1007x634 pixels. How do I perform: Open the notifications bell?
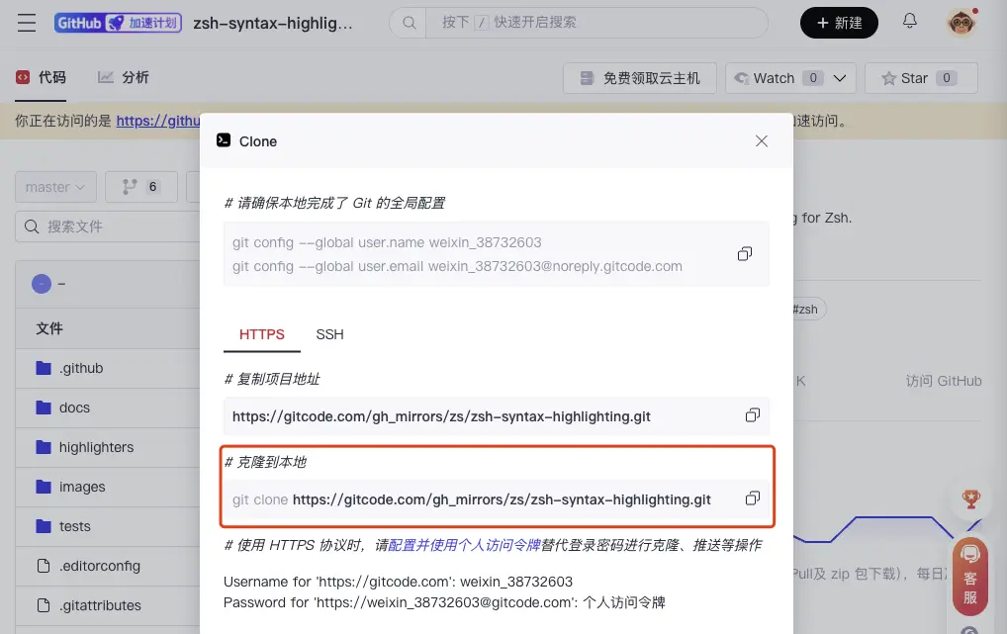[x=909, y=21]
